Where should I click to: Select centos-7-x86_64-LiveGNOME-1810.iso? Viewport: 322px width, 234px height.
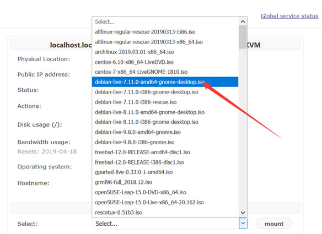point(165,72)
